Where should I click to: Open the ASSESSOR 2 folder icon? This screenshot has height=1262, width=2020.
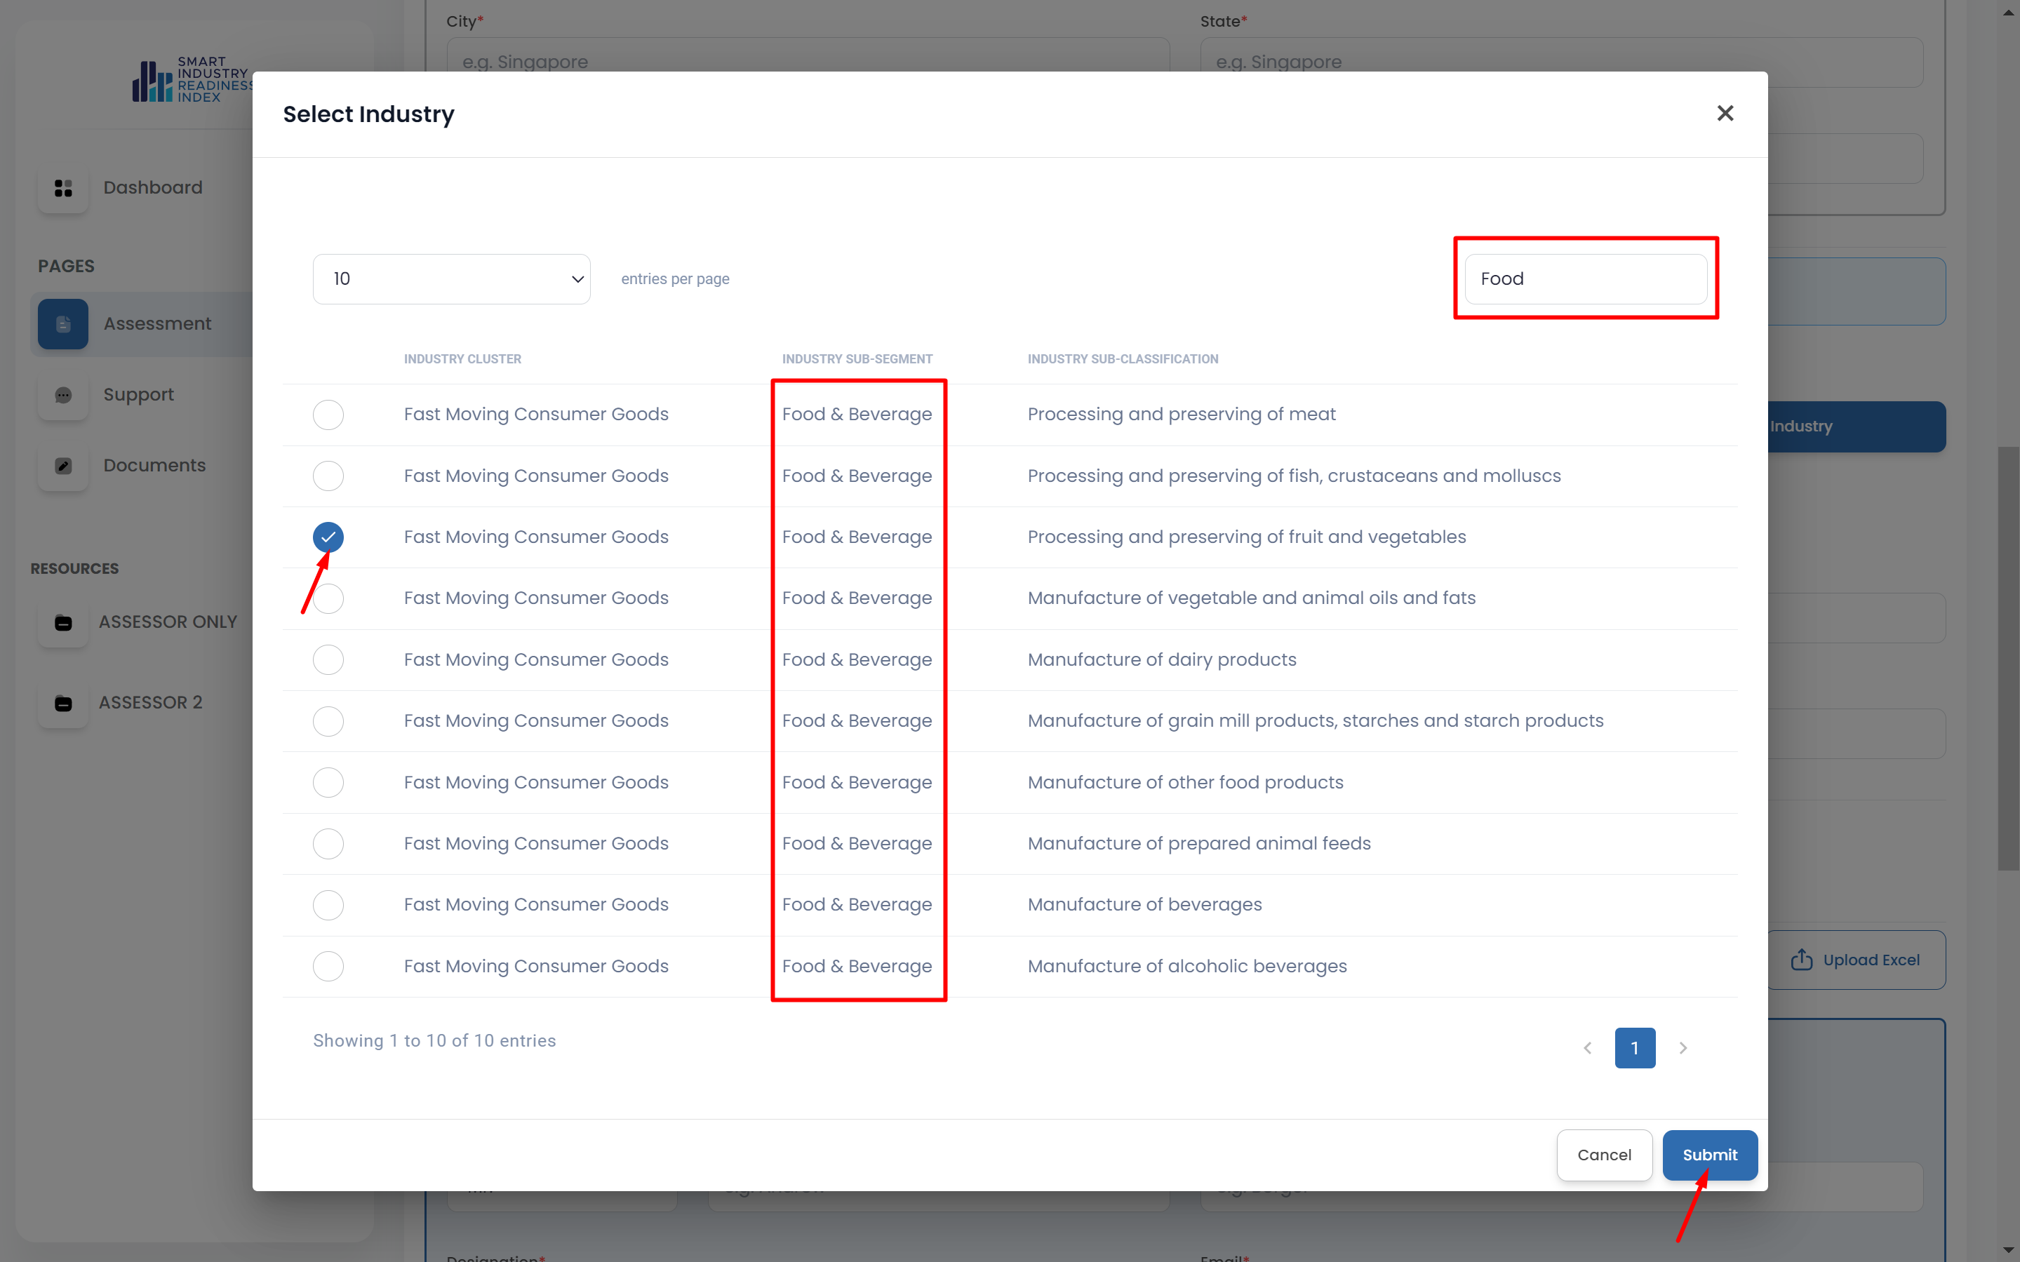(x=63, y=703)
